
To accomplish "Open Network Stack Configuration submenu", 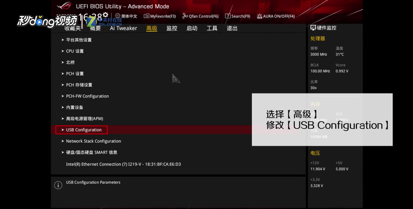I will pos(94,141).
